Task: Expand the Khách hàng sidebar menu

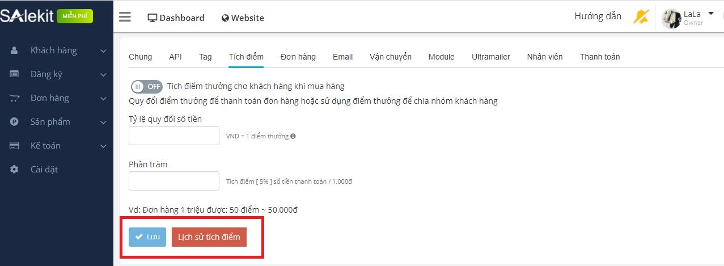Action: (x=103, y=51)
